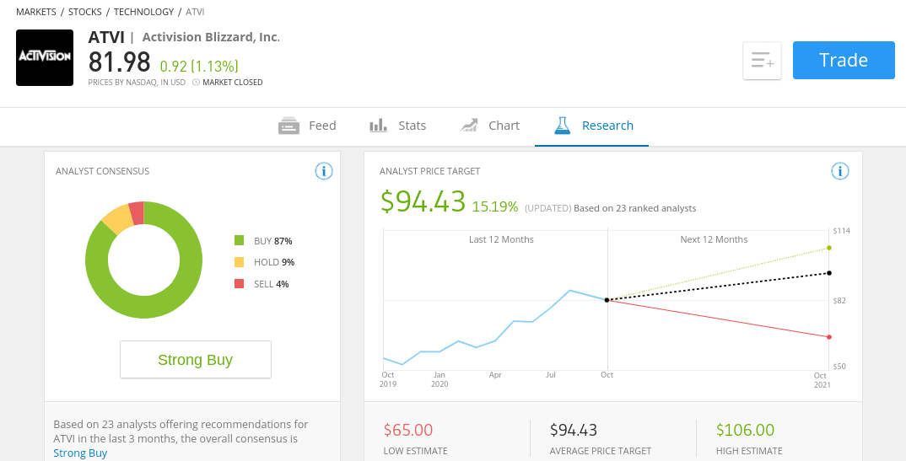
Task: Go to MARKETS breadcrumb
Action: [36, 12]
